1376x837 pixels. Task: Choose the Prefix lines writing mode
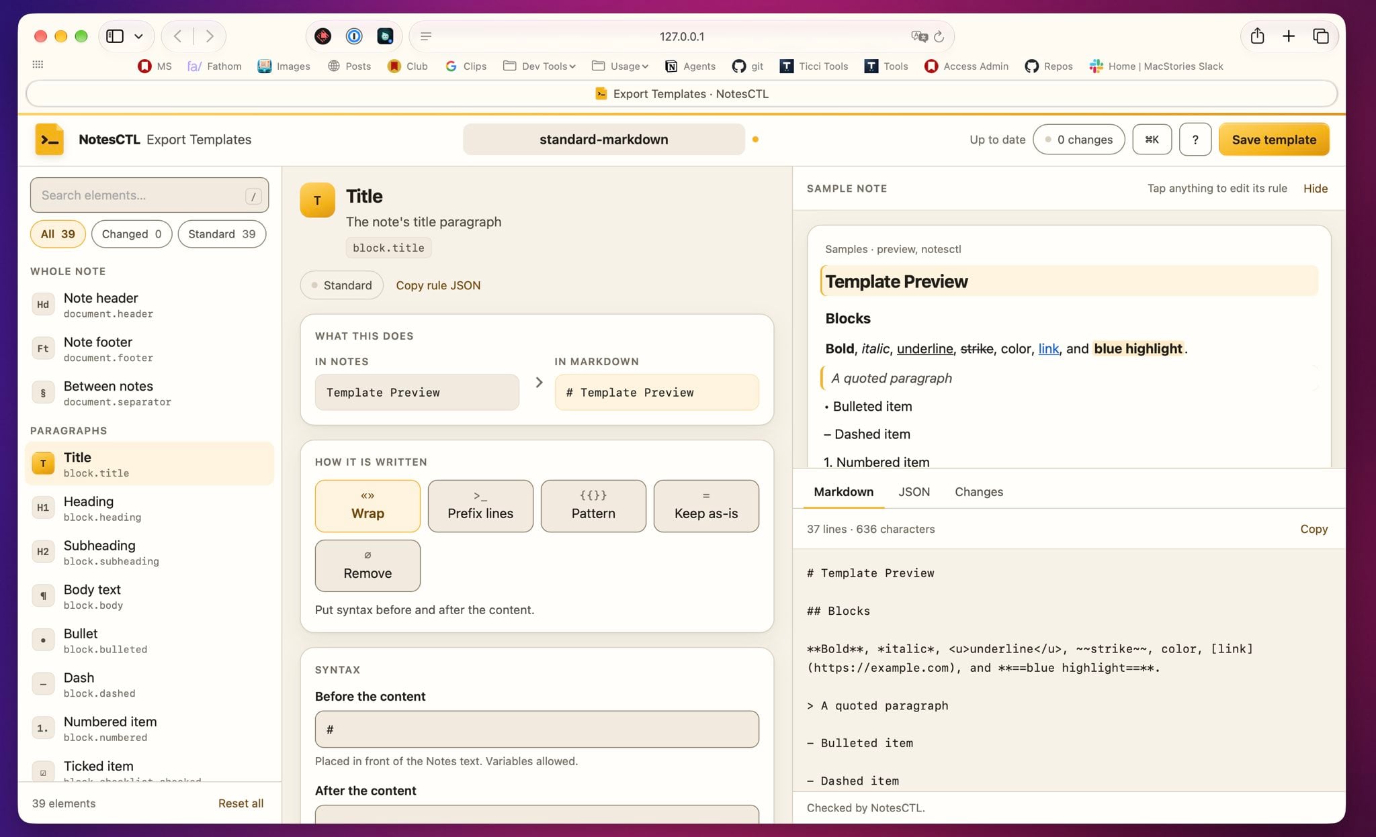tap(480, 506)
